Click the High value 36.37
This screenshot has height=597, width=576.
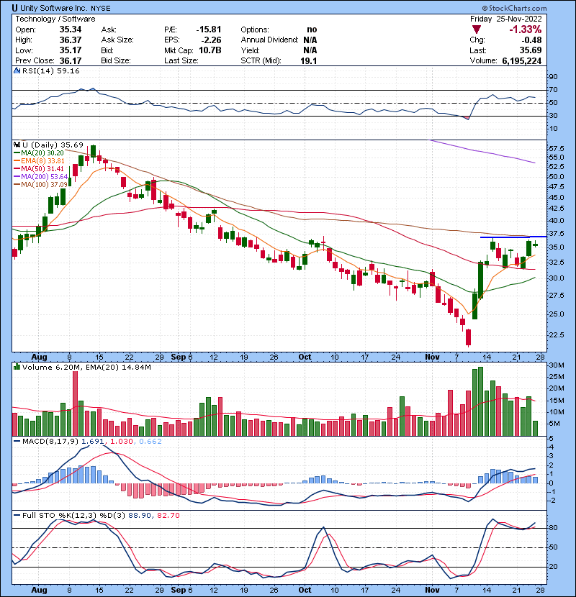pos(70,40)
